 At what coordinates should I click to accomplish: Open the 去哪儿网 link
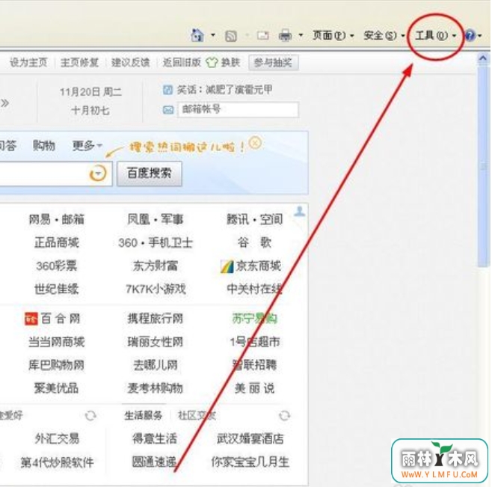click(x=155, y=365)
